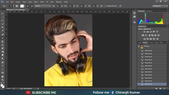Set history brush source for IMG.jpg snapshot
Screen dimensions: 169x95
(x=139, y=46)
